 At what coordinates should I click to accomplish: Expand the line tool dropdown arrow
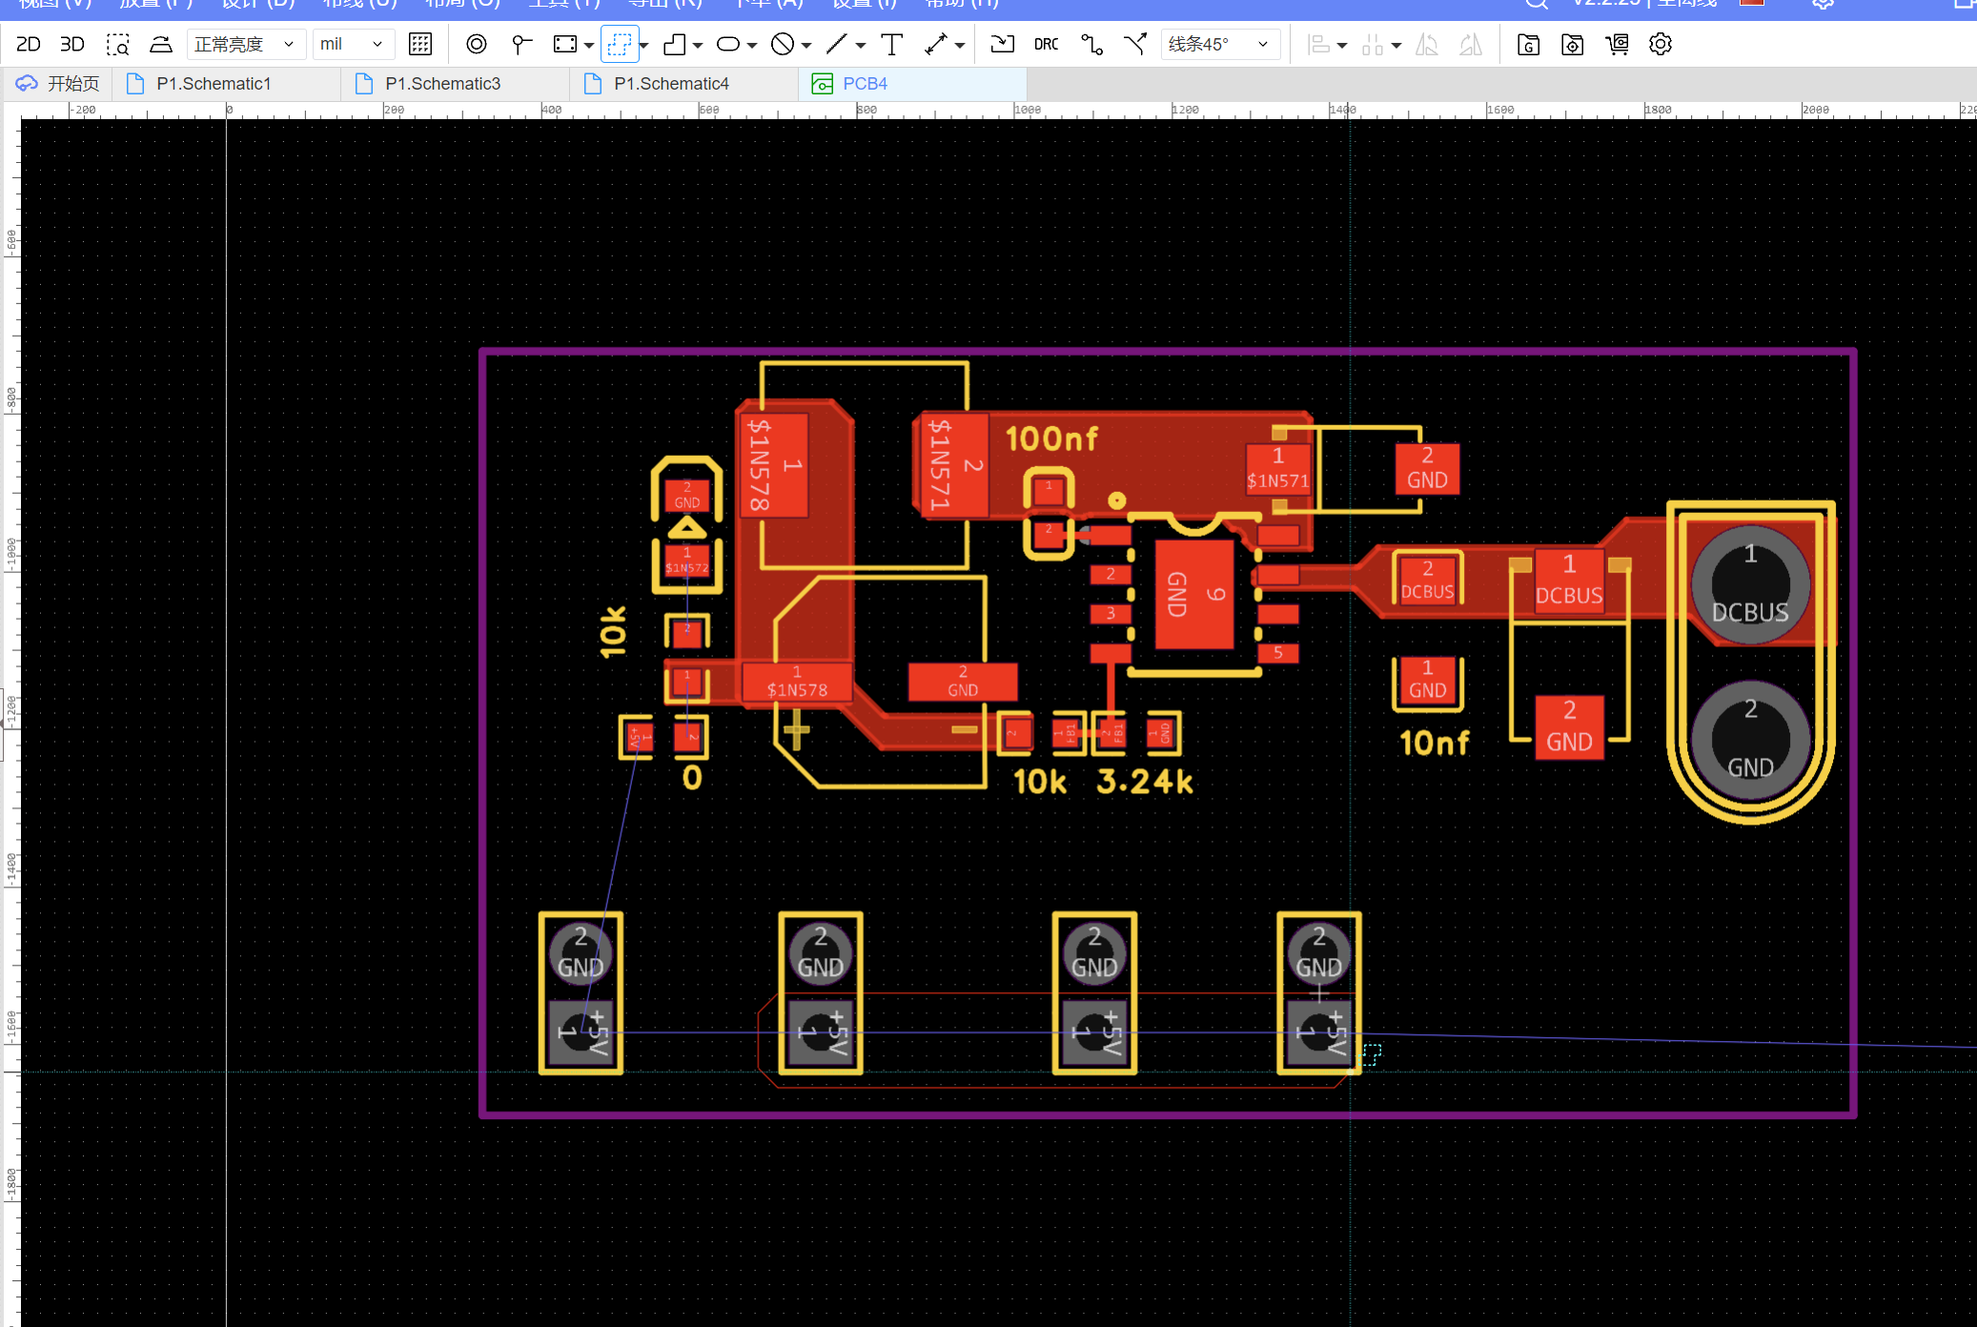[860, 45]
